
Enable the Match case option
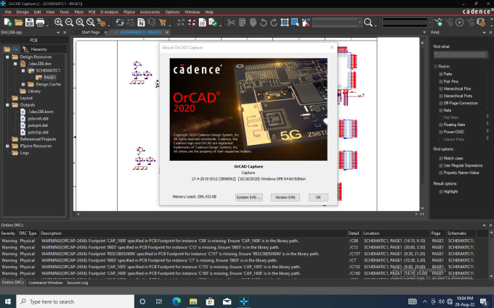pos(441,158)
